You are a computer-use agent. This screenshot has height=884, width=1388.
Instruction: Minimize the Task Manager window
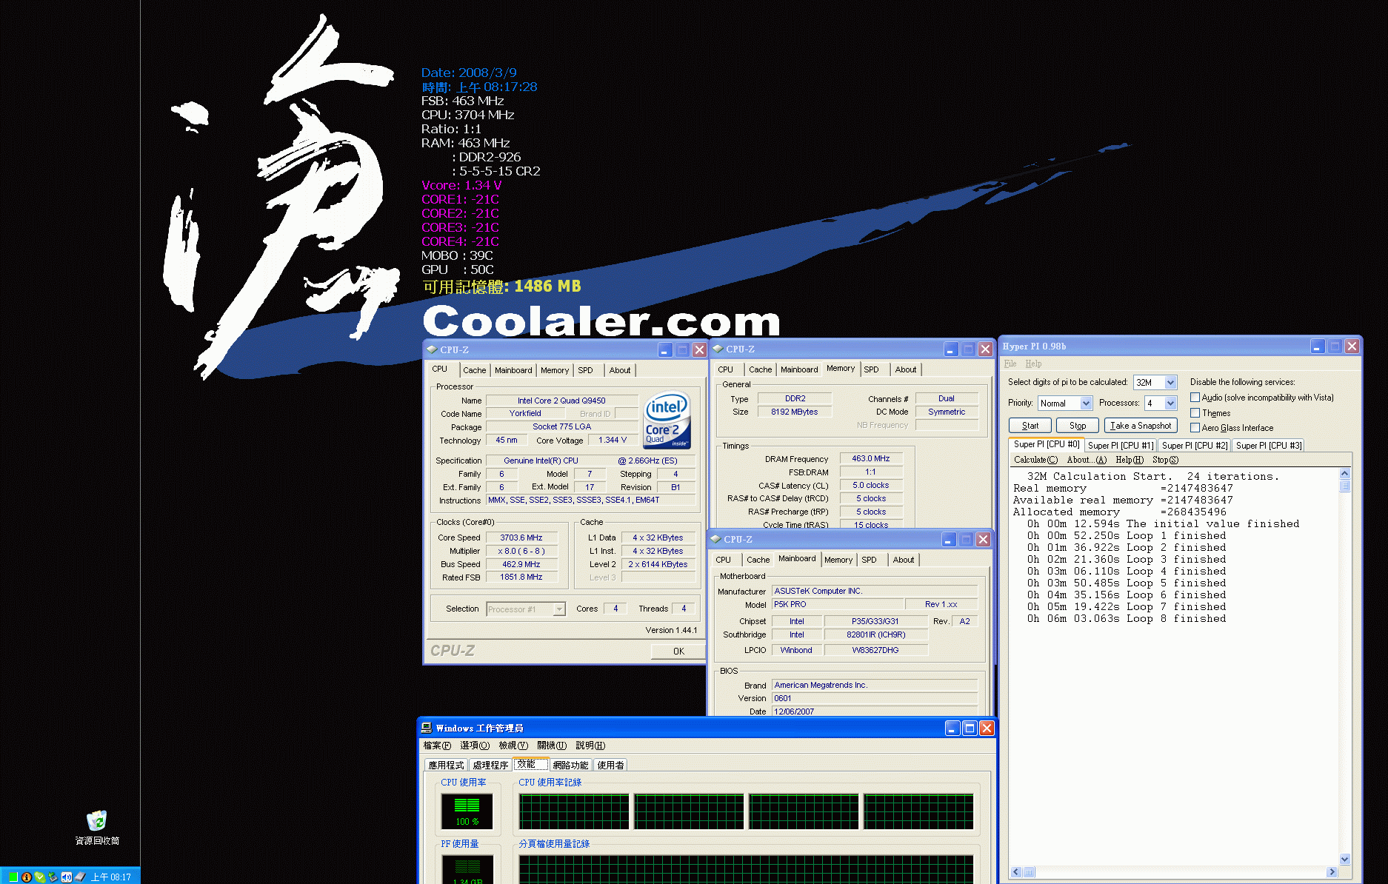click(952, 729)
